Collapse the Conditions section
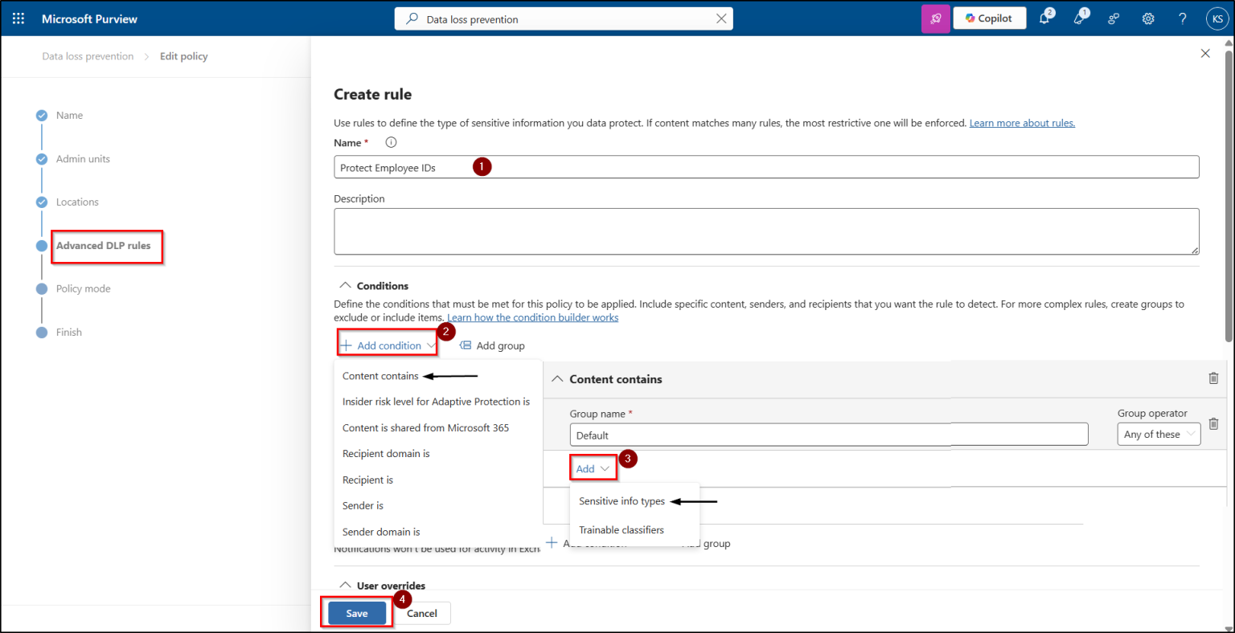Image resolution: width=1235 pixels, height=633 pixels. (345, 285)
